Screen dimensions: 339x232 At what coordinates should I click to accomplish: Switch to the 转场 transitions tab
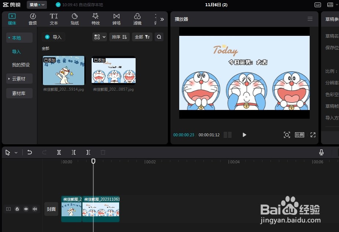[x=116, y=19]
